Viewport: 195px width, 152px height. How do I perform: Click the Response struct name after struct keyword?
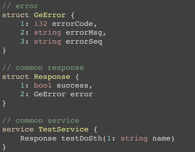click(52, 77)
